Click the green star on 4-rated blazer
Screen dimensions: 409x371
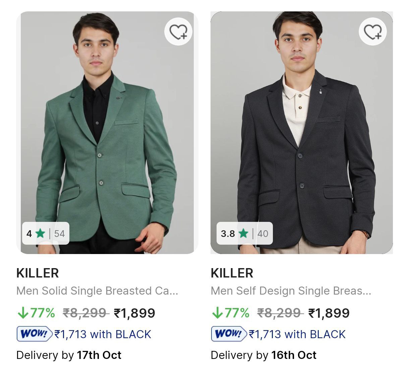coord(40,233)
